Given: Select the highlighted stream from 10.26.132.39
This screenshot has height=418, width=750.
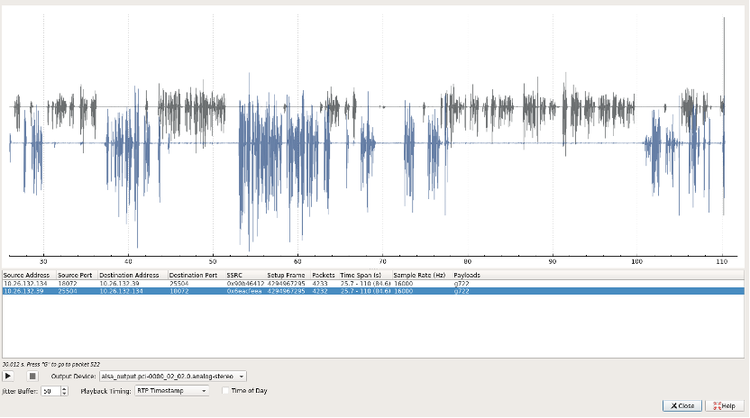Looking at the screenshot, I should coord(27,291).
